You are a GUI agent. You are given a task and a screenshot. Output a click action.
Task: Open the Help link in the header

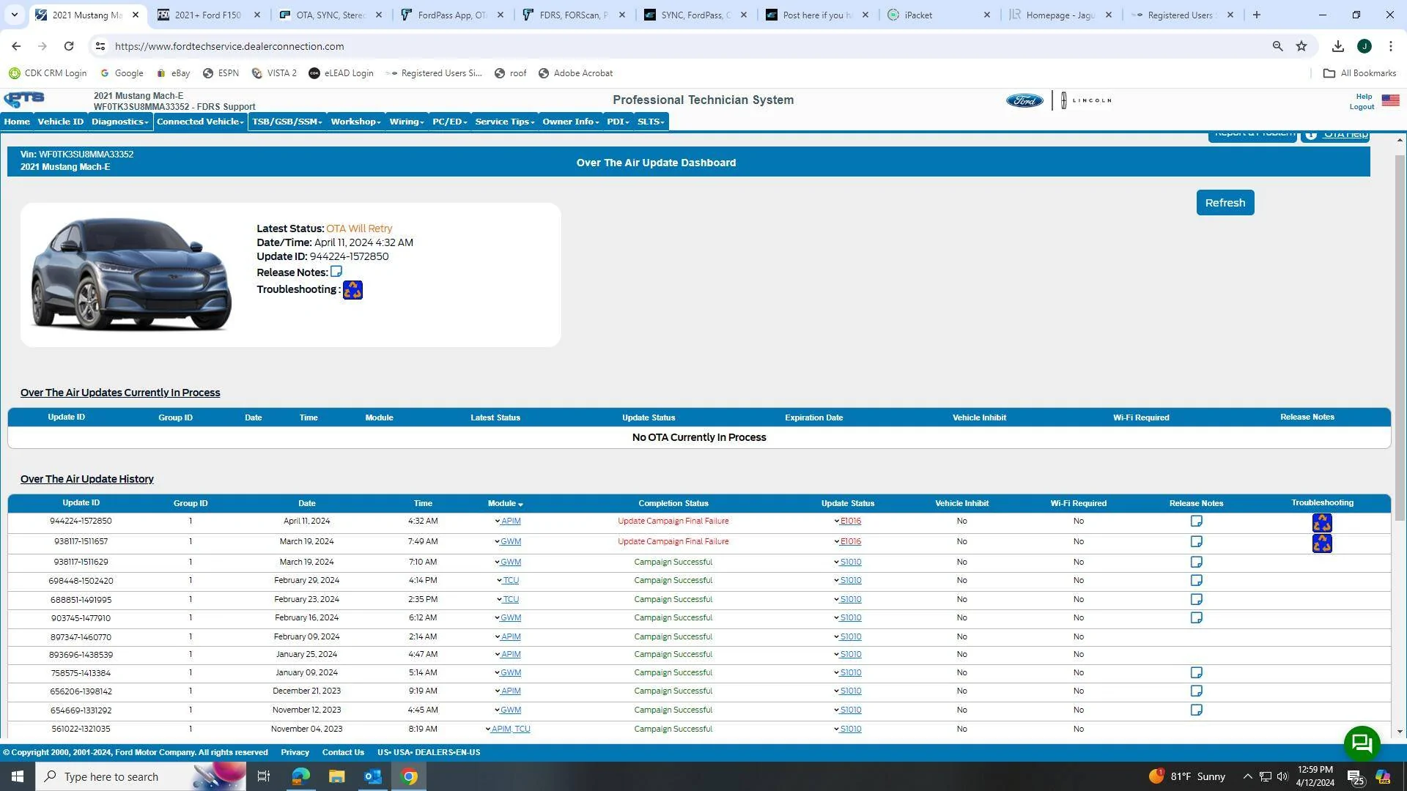(x=1364, y=97)
